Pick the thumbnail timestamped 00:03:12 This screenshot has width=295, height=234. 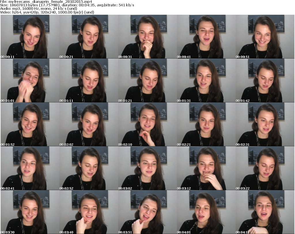pyautogui.click(x=206, y=168)
